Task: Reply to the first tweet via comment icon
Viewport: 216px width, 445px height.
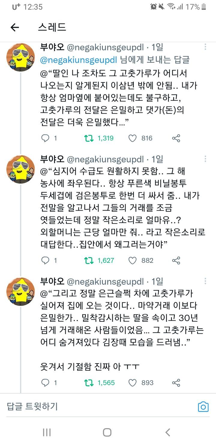Action: [45, 138]
